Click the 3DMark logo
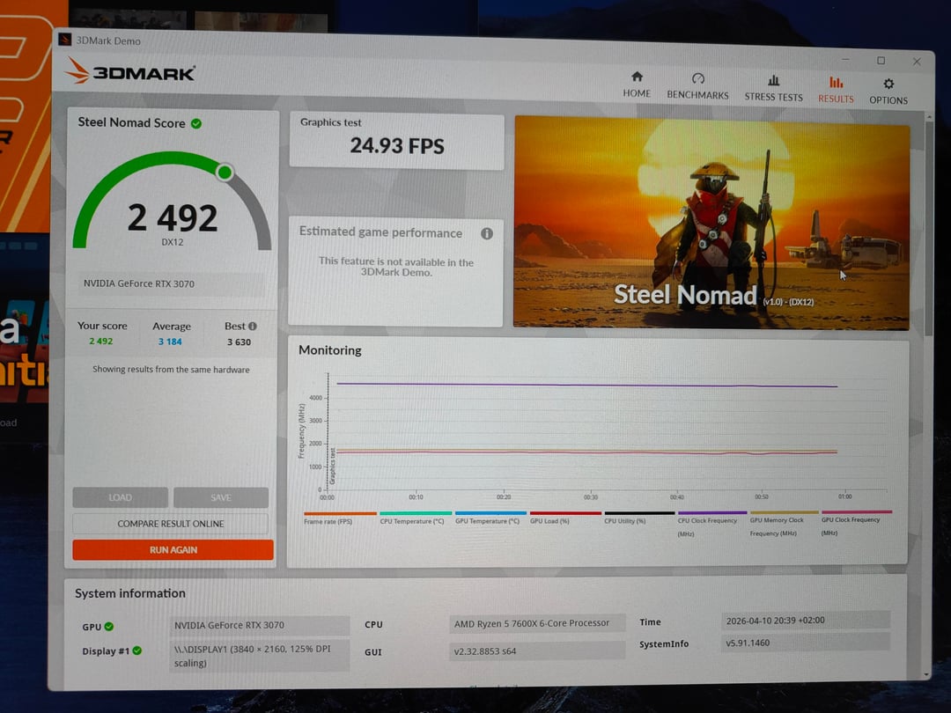The height and width of the screenshot is (713, 951). 131,72
